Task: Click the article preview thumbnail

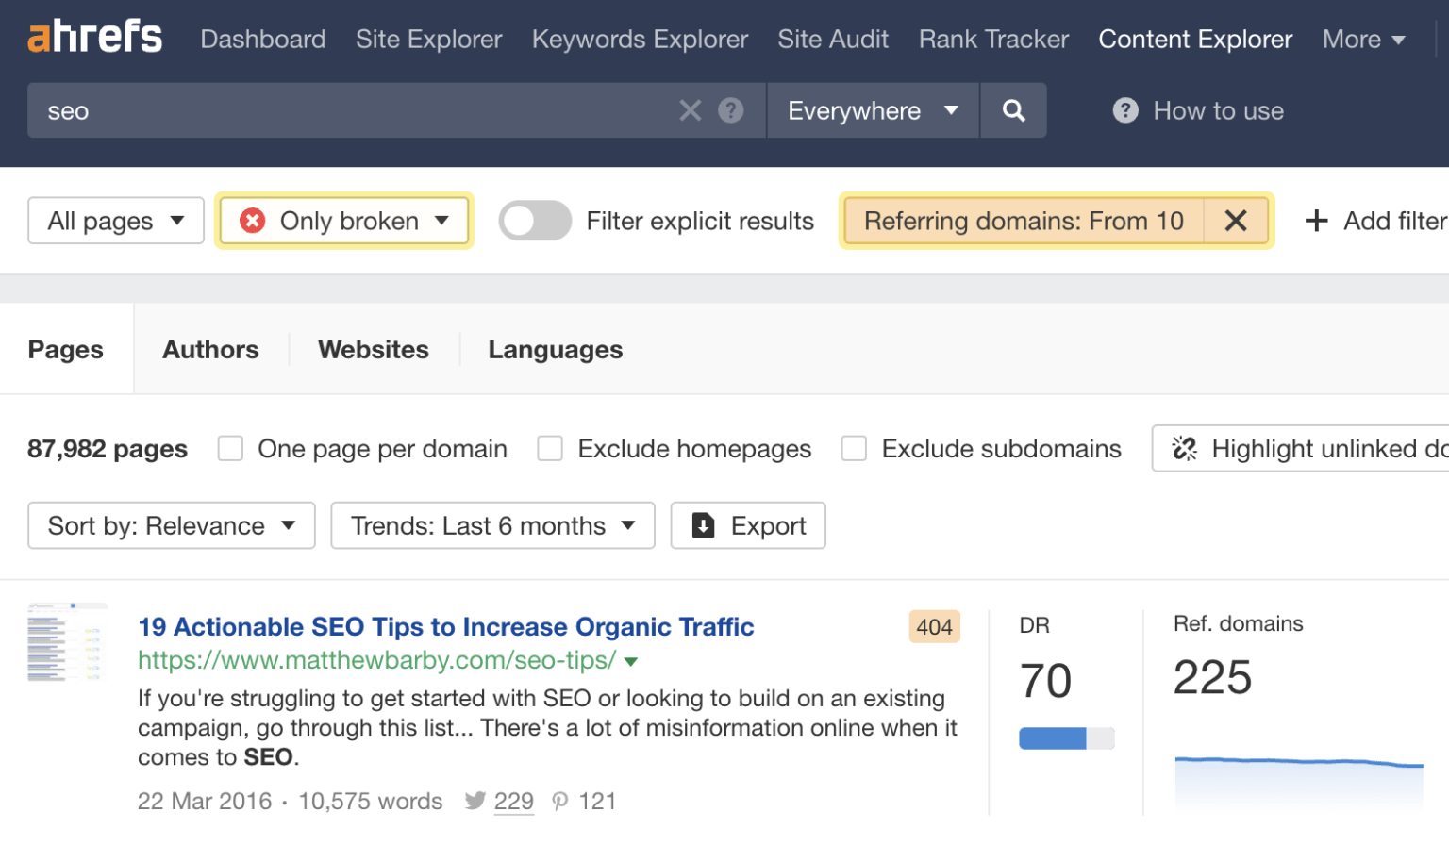Action: 67,641
